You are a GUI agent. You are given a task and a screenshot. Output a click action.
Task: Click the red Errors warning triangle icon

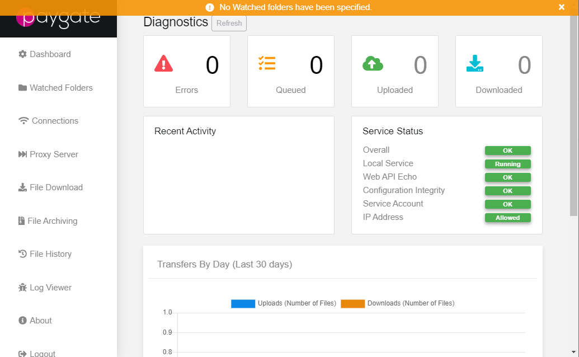tap(163, 63)
